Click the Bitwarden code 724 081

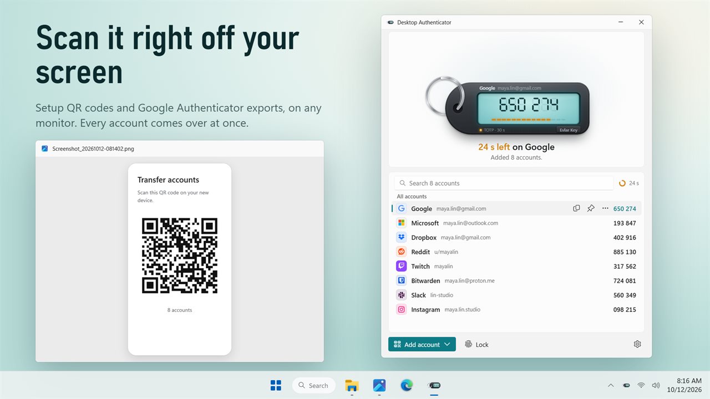625,280
